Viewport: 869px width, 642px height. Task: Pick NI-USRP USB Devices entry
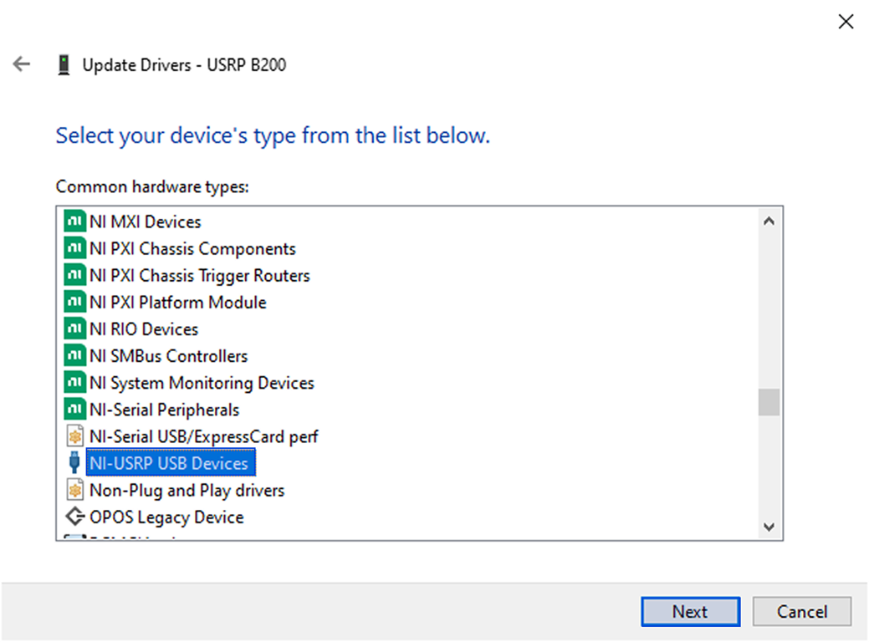pyautogui.click(x=168, y=463)
